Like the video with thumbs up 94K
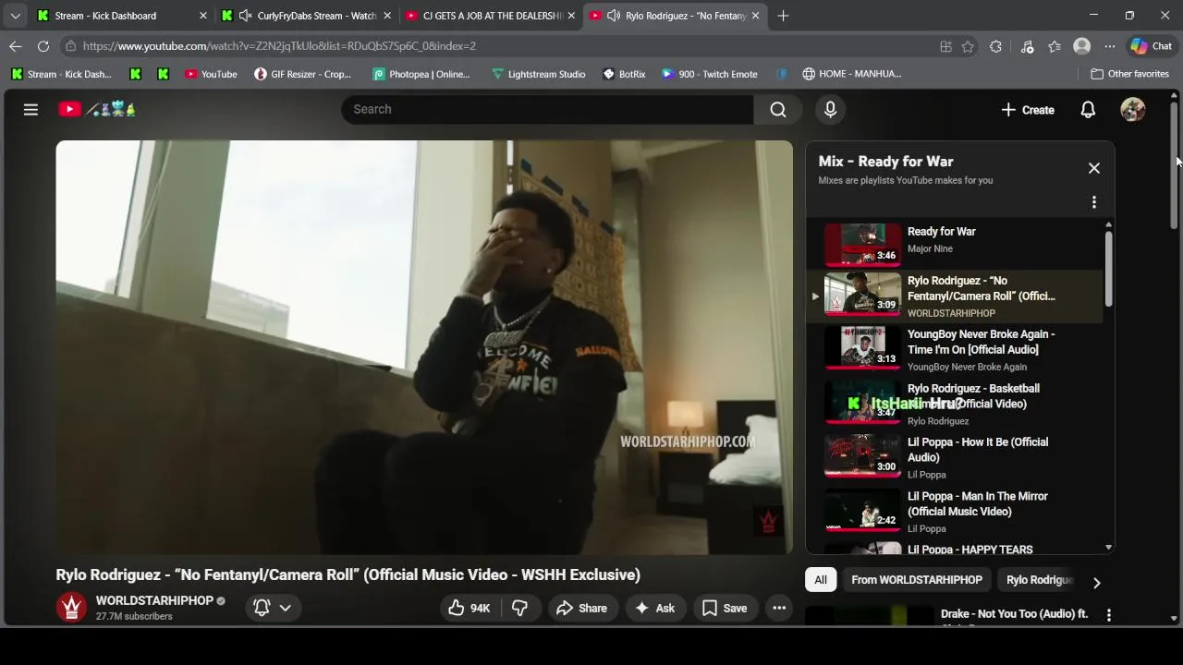Screen dimensions: 1183x665 470,608
